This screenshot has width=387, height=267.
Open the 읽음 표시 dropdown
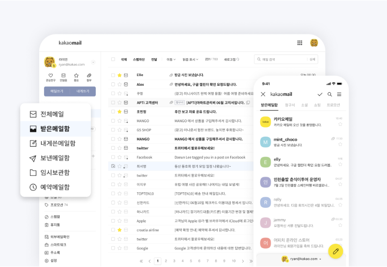[x=190, y=59]
